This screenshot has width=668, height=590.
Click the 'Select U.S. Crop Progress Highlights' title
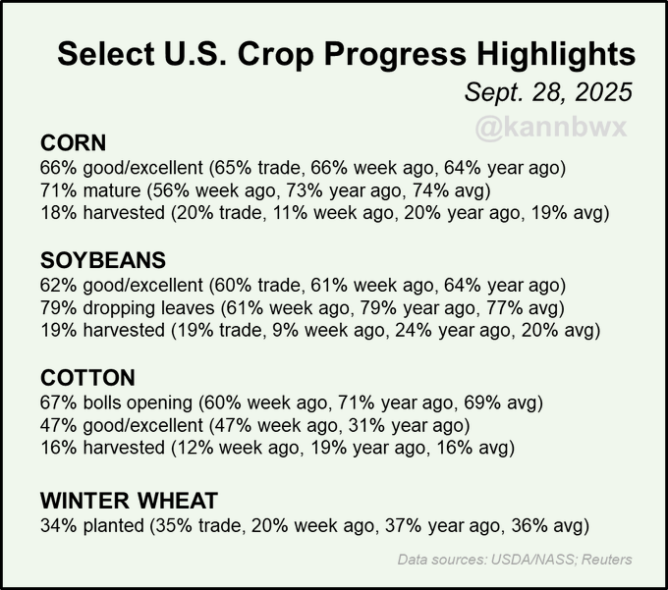click(x=345, y=54)
